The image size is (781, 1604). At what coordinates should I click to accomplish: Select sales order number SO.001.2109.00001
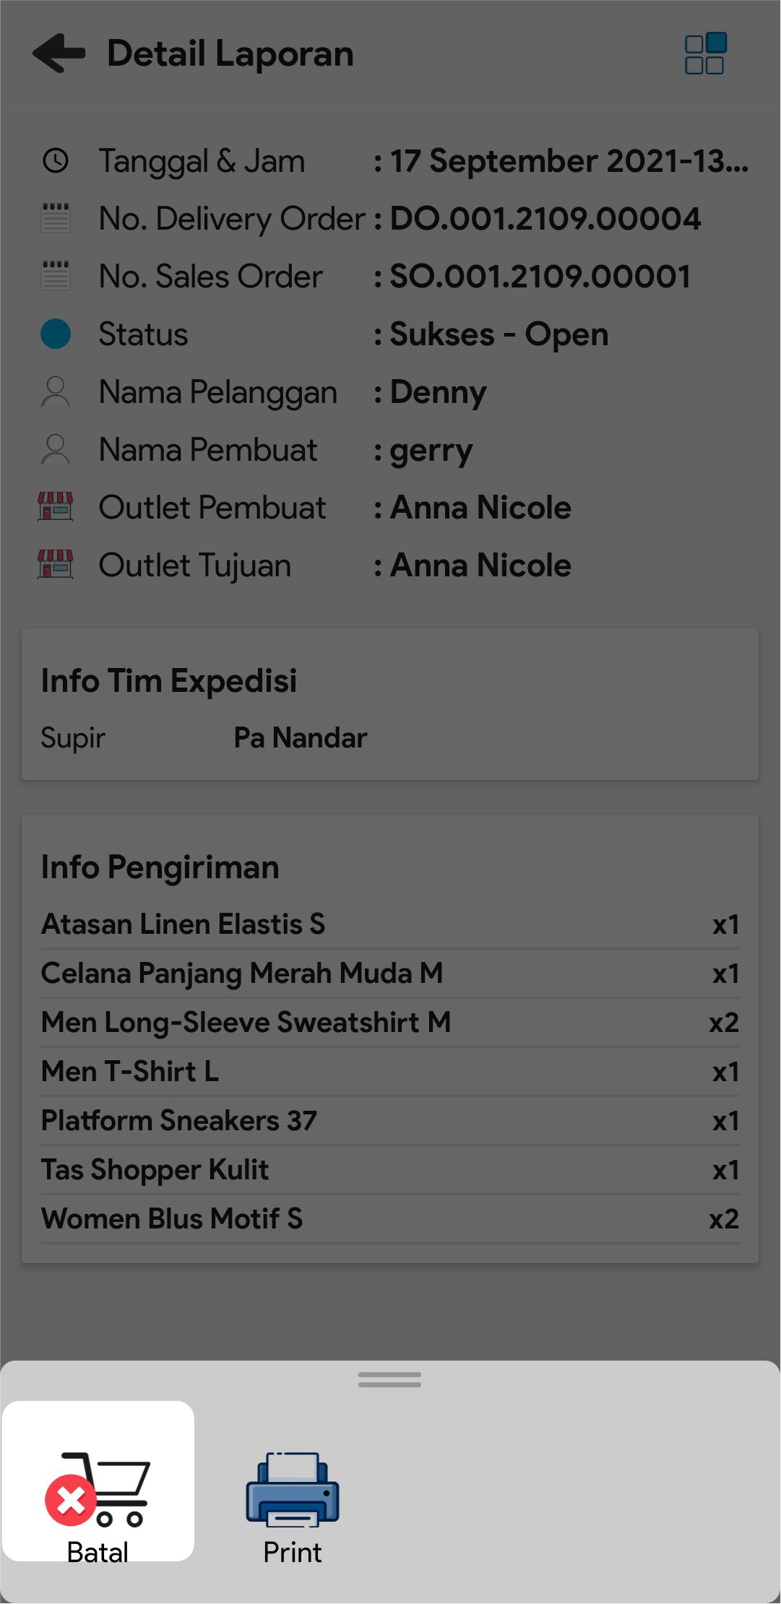click(x=540, y=277)
